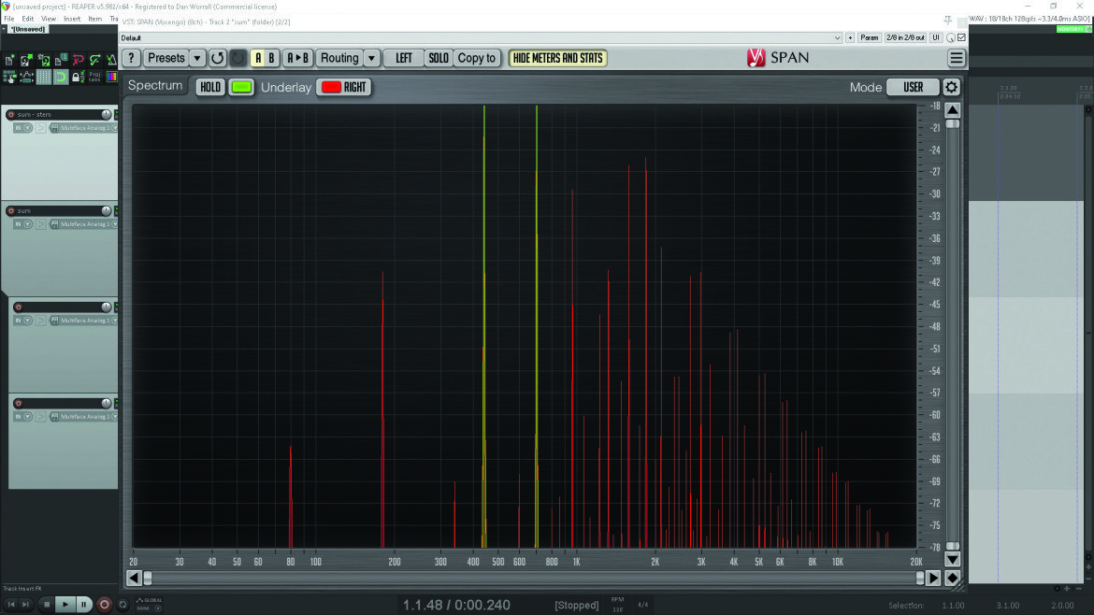The height and width of the screenshot is (615, 1094).
Task: Open the Underlay RIGHT channel selector
Action: point(344,87)
